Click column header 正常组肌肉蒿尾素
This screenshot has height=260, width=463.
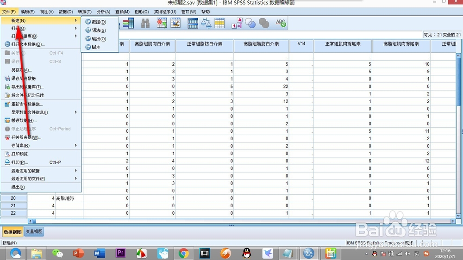[343, 46]
